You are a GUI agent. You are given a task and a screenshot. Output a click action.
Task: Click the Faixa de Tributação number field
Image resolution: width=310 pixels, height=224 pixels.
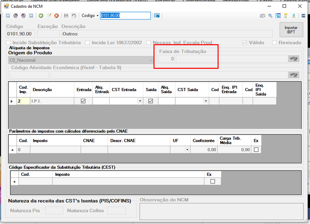(167, 59)
